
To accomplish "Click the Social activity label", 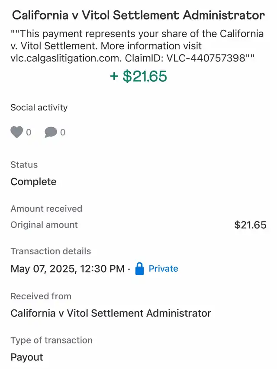I will (39, 107).
